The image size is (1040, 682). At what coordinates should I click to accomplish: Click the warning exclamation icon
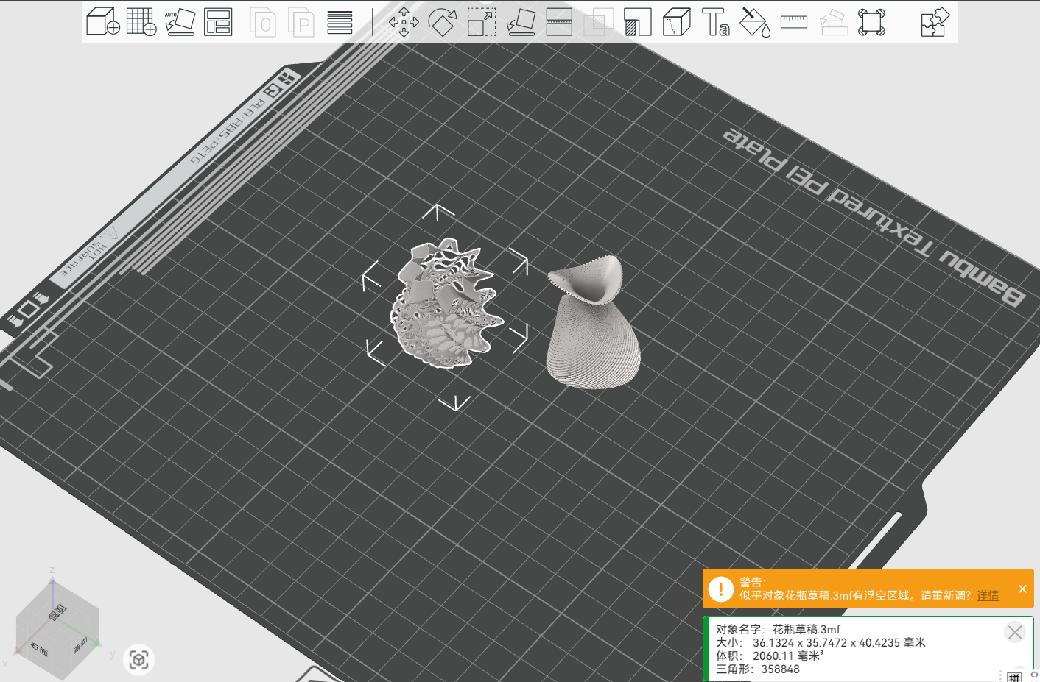pyautogui.click(x=720, y=589)
